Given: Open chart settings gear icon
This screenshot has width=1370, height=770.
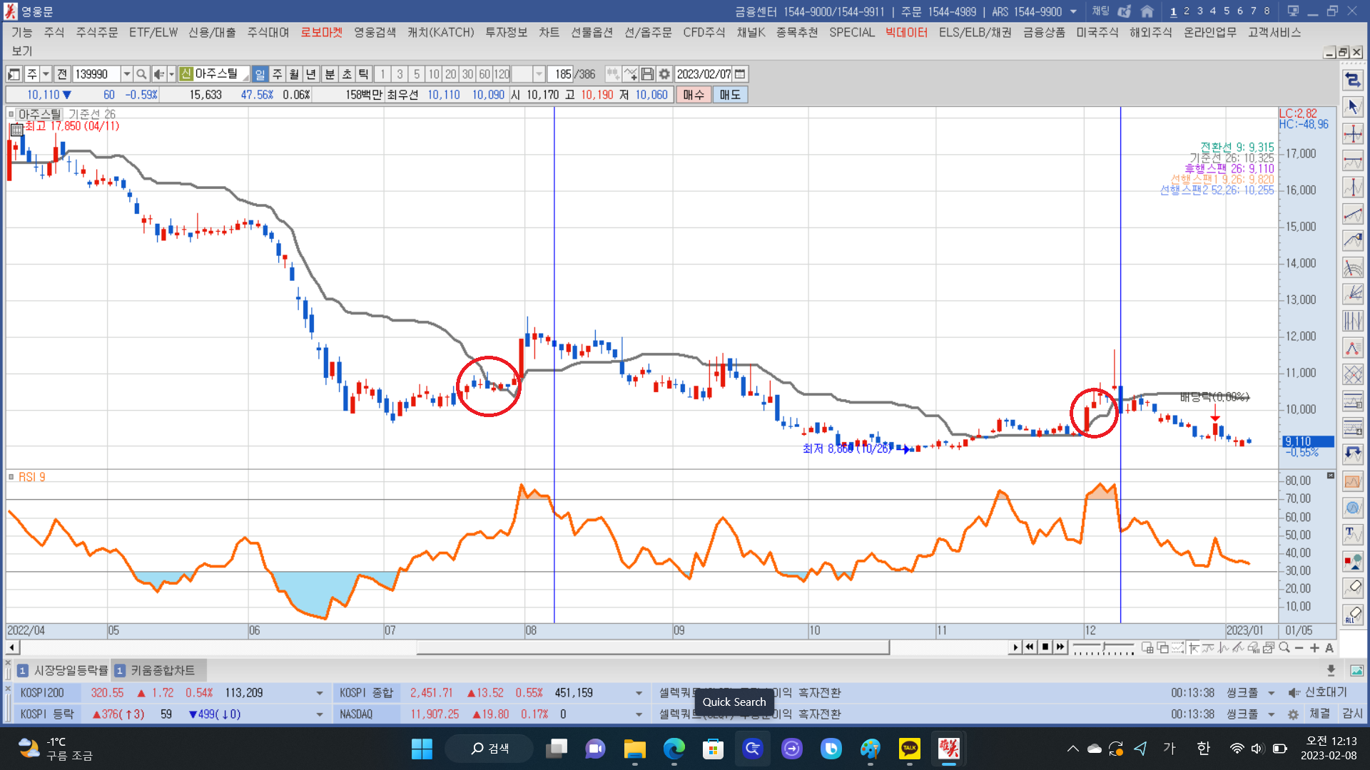Looking at the screenshot, I should click(664, 74).
